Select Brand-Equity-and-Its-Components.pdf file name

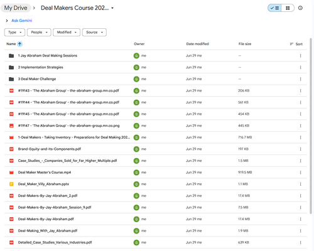[x=50, y=149]
